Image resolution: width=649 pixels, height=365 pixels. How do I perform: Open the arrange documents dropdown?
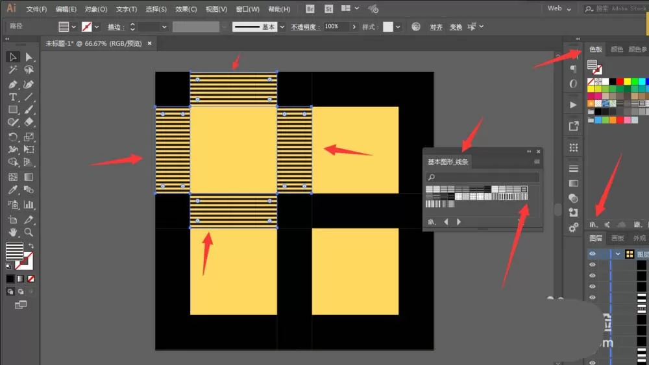(350, 8)
